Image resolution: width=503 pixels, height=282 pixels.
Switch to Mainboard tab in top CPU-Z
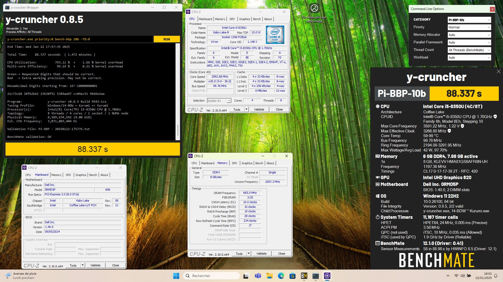[x=205, y=19]
